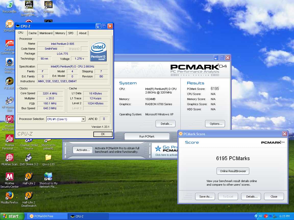Open McAfee AntiSpyware desktop icon
This screenshot has width=294, height=220.
(x=9, y=120)
